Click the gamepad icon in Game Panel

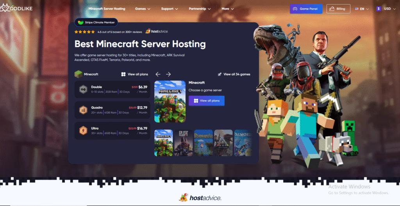[x=295, y=9]
